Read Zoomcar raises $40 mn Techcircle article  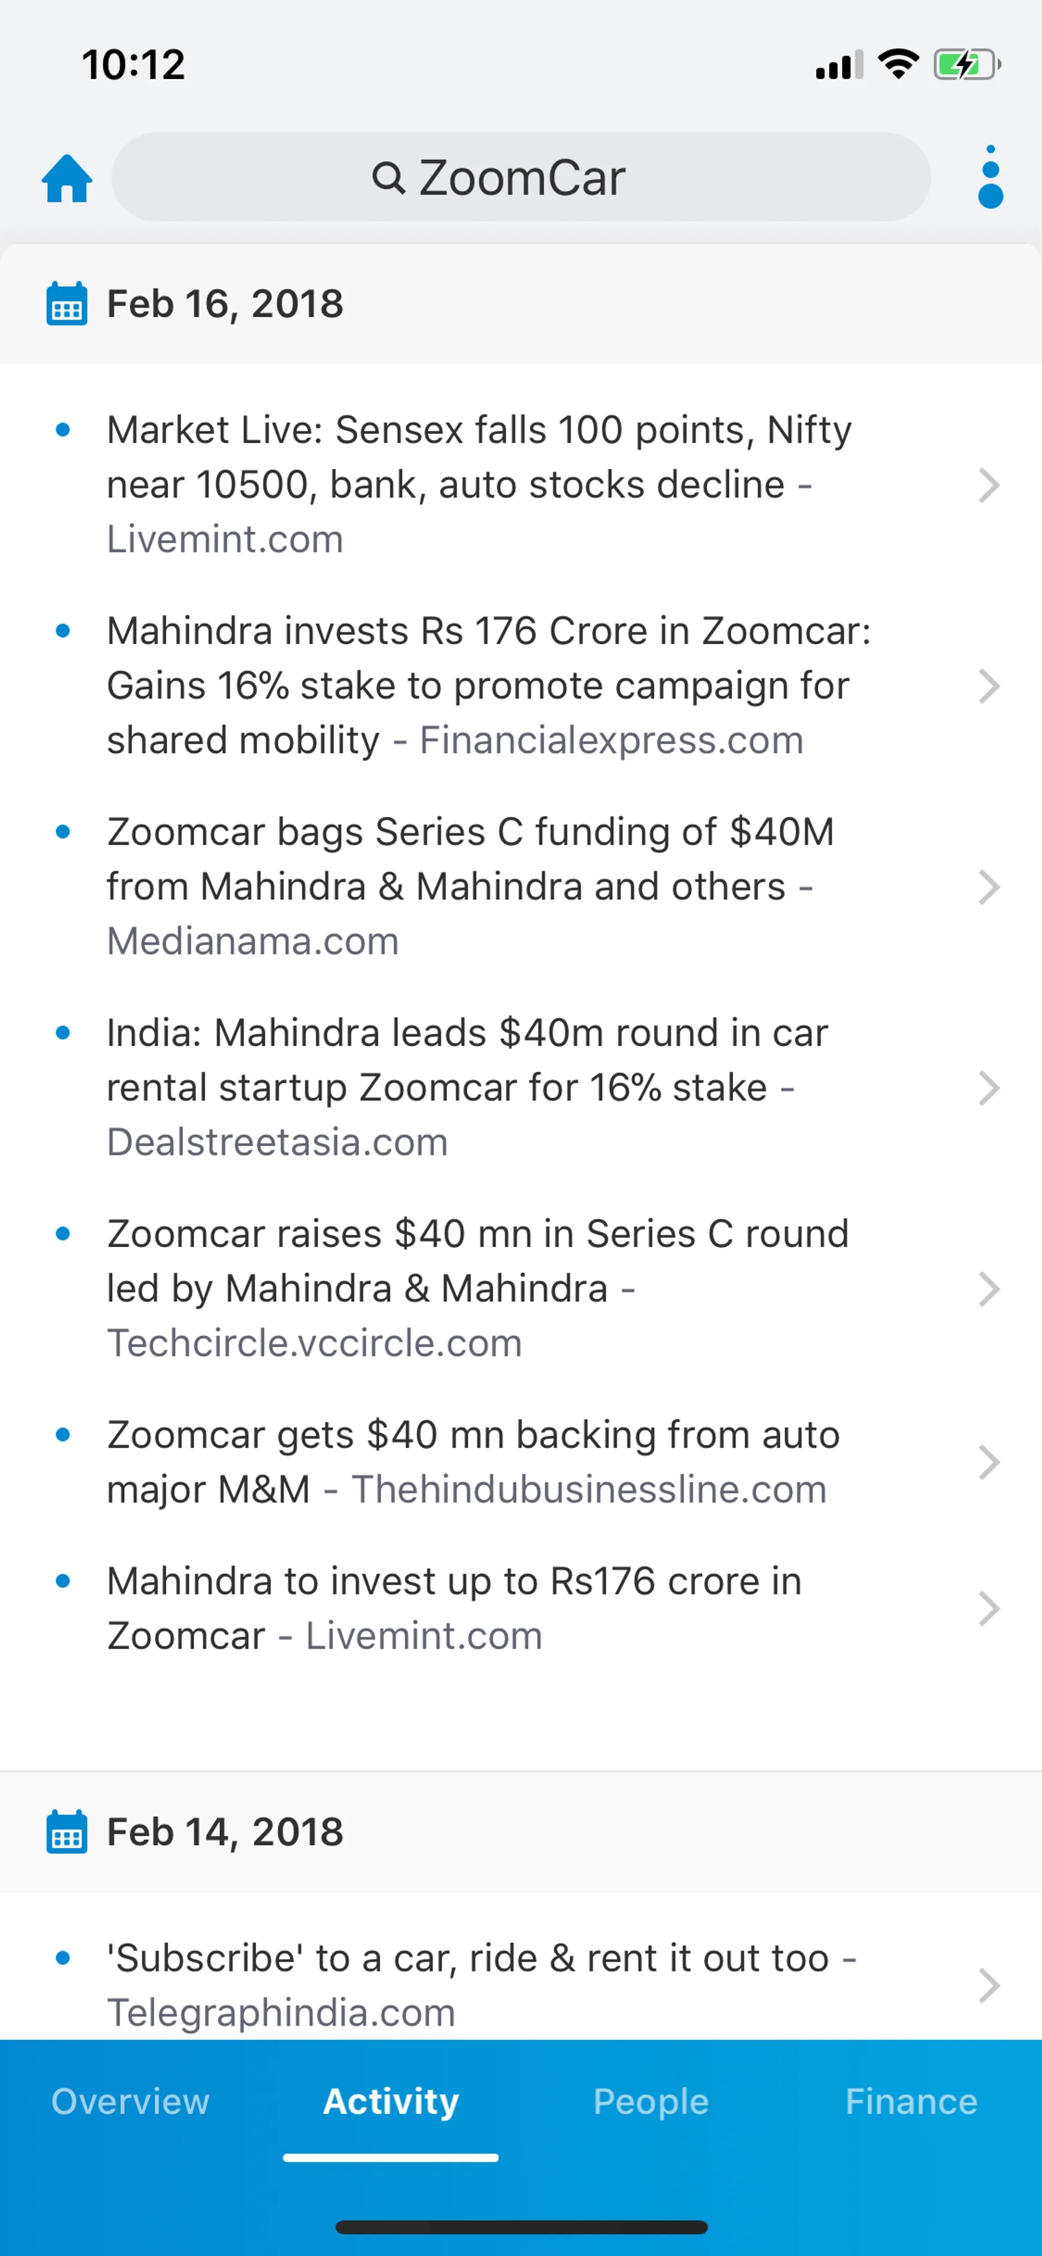[x=477, y=1287]
